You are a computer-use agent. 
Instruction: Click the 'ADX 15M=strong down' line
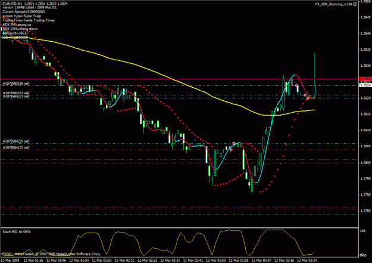(20, 29)
